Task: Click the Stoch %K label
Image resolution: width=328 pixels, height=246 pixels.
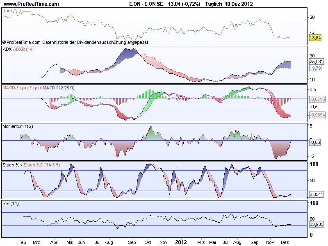Action: [12, 165]
